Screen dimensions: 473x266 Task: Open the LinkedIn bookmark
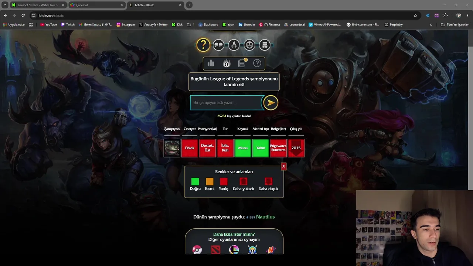point(246,25)
